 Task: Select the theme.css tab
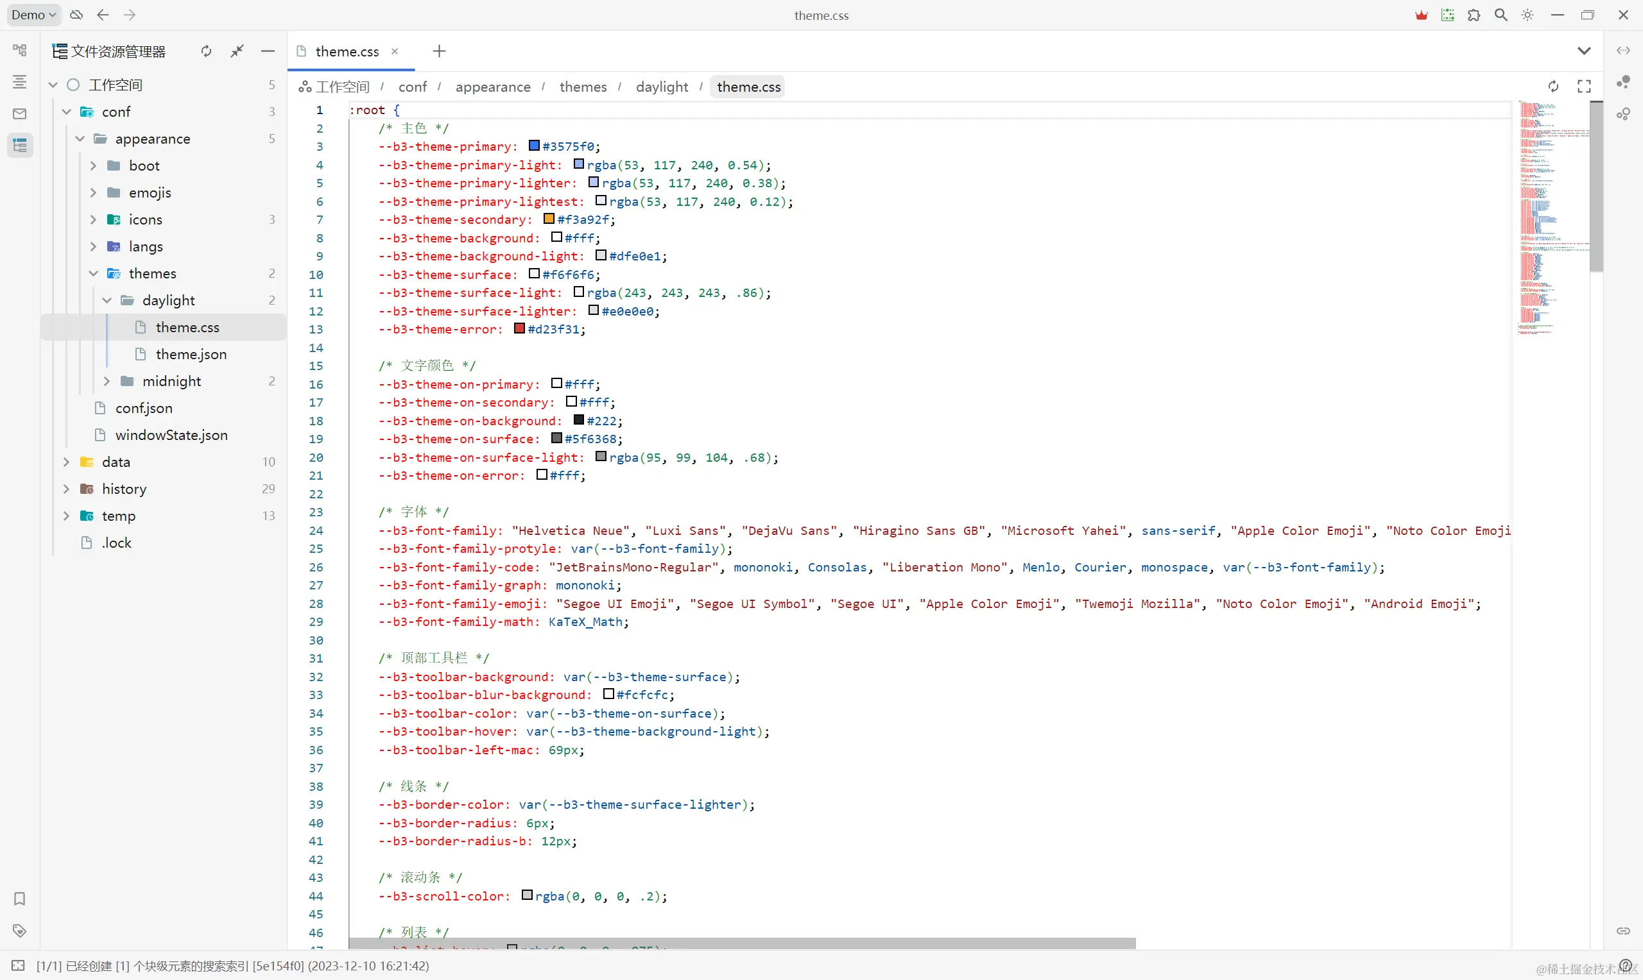pyautogui.click(x=351, y=51)
